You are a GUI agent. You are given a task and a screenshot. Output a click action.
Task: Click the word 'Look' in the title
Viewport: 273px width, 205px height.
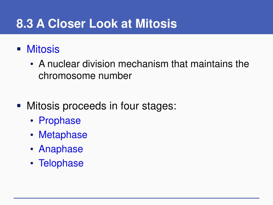click(103, 23)
